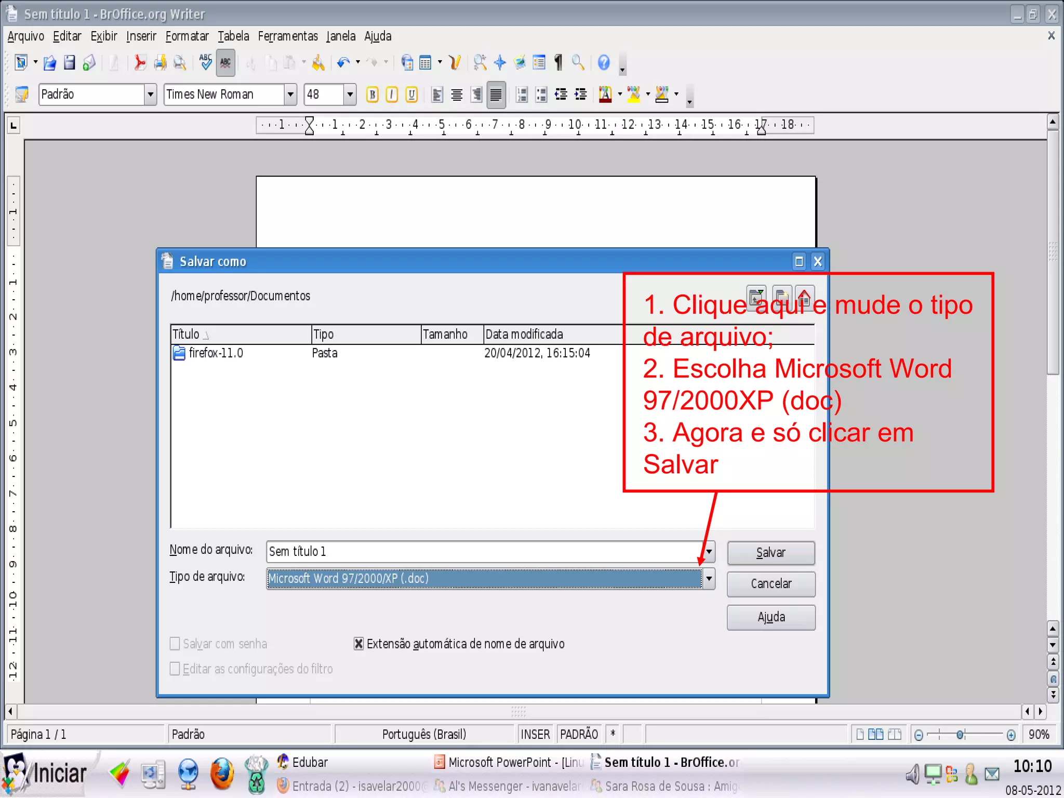Screen dimensions: 1064x798
Task: Uncheck Extensão automática de nome de arquivo
Action: click(x=358, y=644)
